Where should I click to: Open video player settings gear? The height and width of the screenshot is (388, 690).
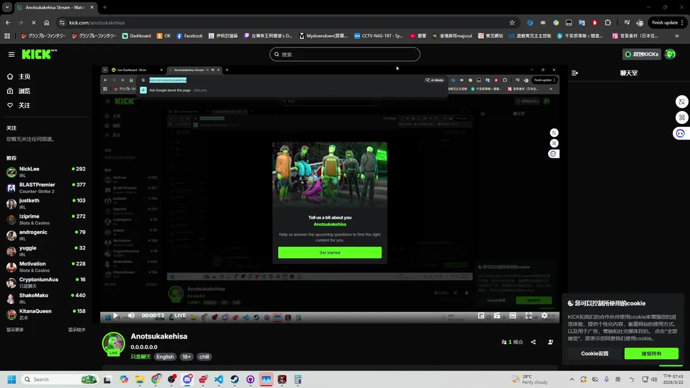click(x=544, y=316)
